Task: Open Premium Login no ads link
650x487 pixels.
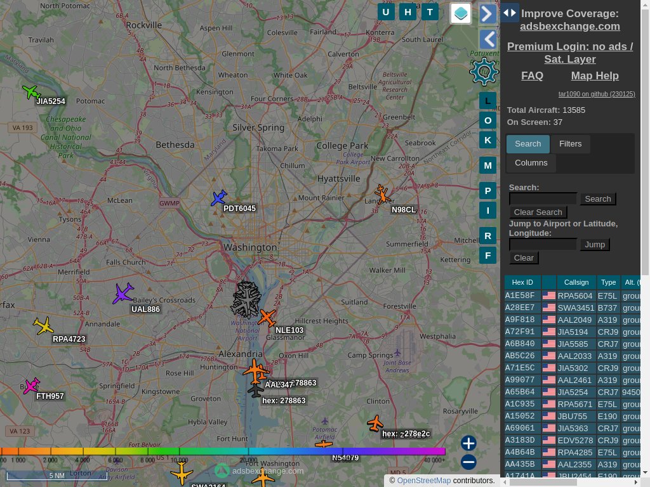Action: pos(569,53)
